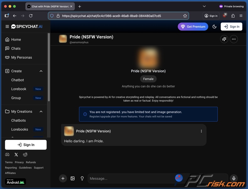
Task: Bookmark page with star icon
Action: [x=185, y=16]
